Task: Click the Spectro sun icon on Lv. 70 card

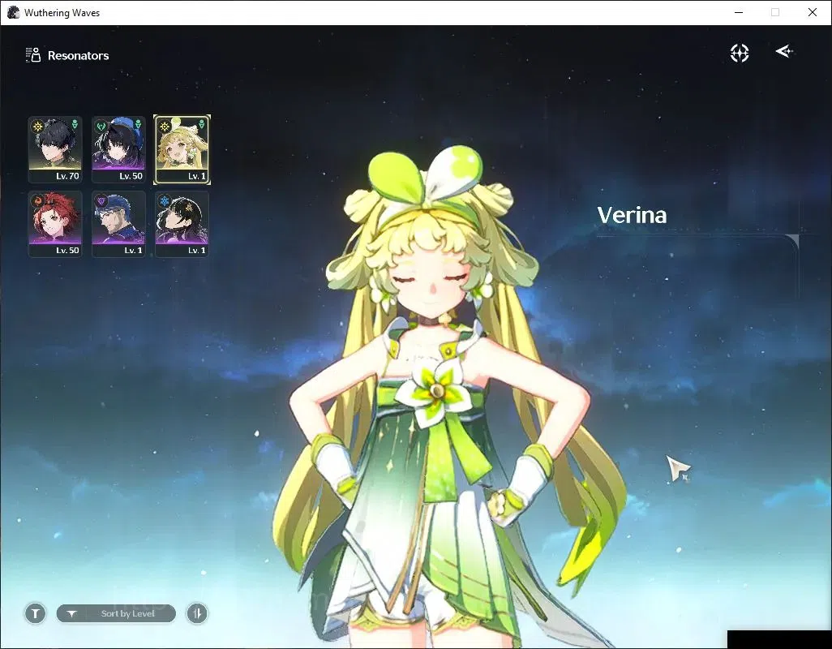Action: pos(37,127)
